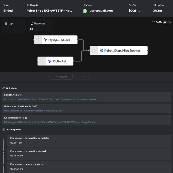The width and height of the screenshot is (173, 173).
Task: Click the '05:21:41 pm' timestamp
Action: click(16, 143)
